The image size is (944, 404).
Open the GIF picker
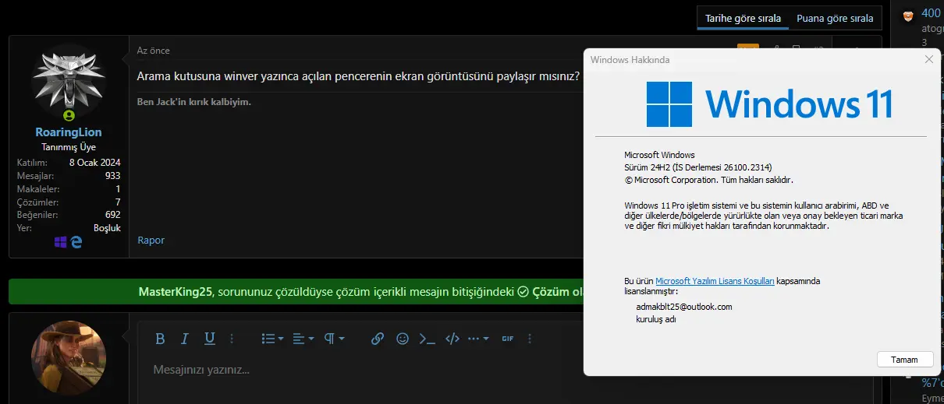507,339
